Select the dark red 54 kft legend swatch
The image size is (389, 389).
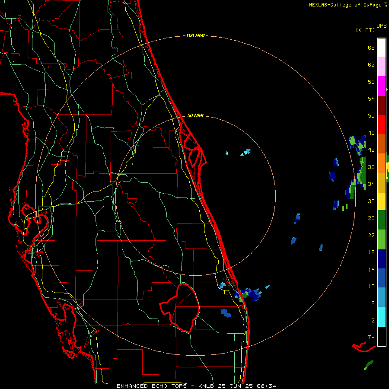382,105
